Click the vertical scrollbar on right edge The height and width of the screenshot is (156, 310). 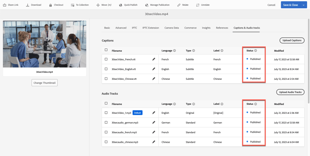pyautogui.click(x=309, y=61)
